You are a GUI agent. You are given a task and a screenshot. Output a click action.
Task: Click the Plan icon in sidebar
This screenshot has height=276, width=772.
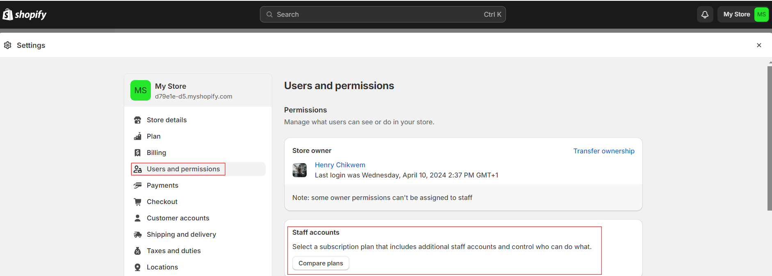point(138,136)
